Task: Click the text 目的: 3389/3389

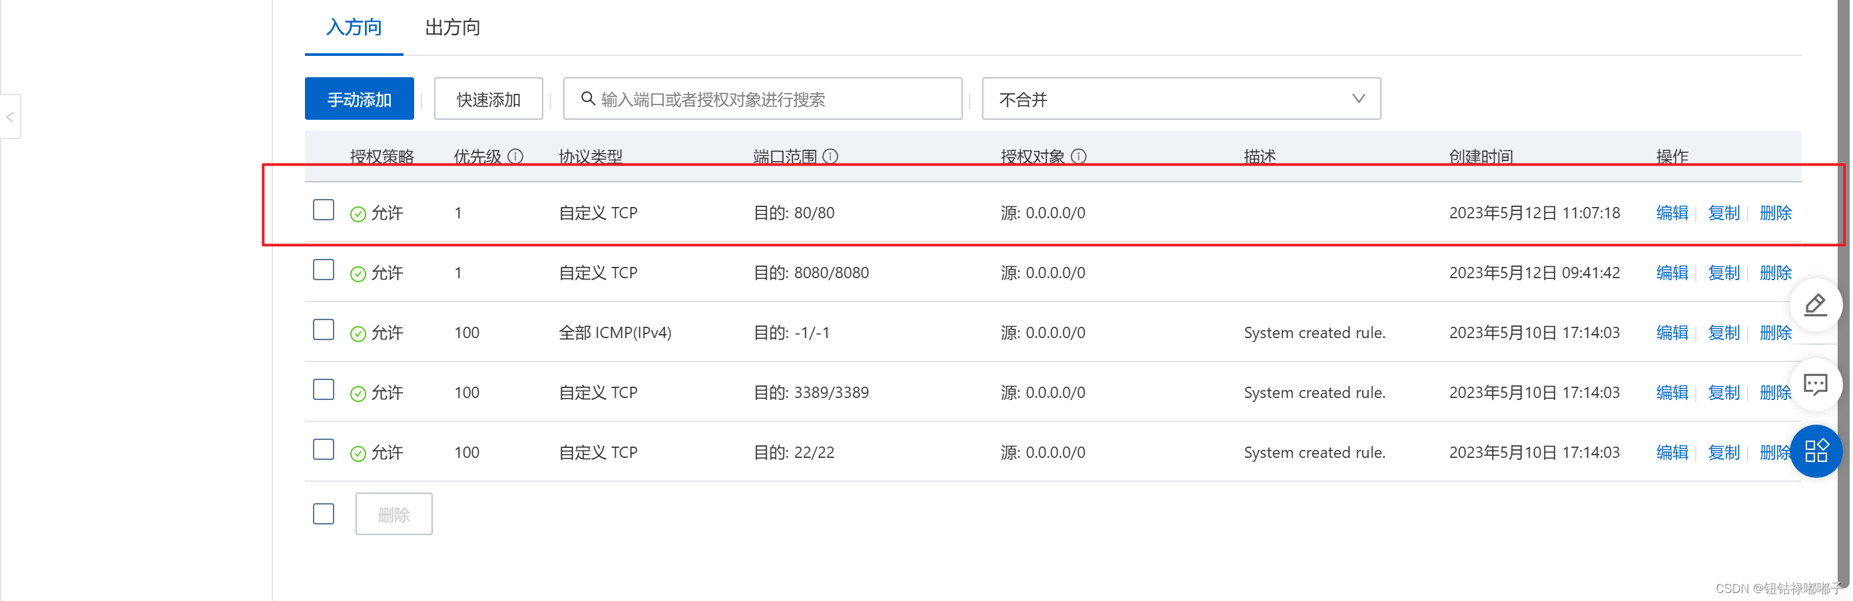Action: (811, 392)
